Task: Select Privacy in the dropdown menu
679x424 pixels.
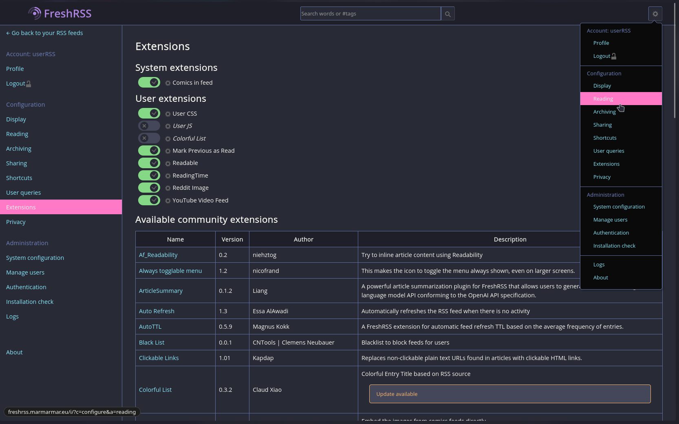Action: click(621, 177)
